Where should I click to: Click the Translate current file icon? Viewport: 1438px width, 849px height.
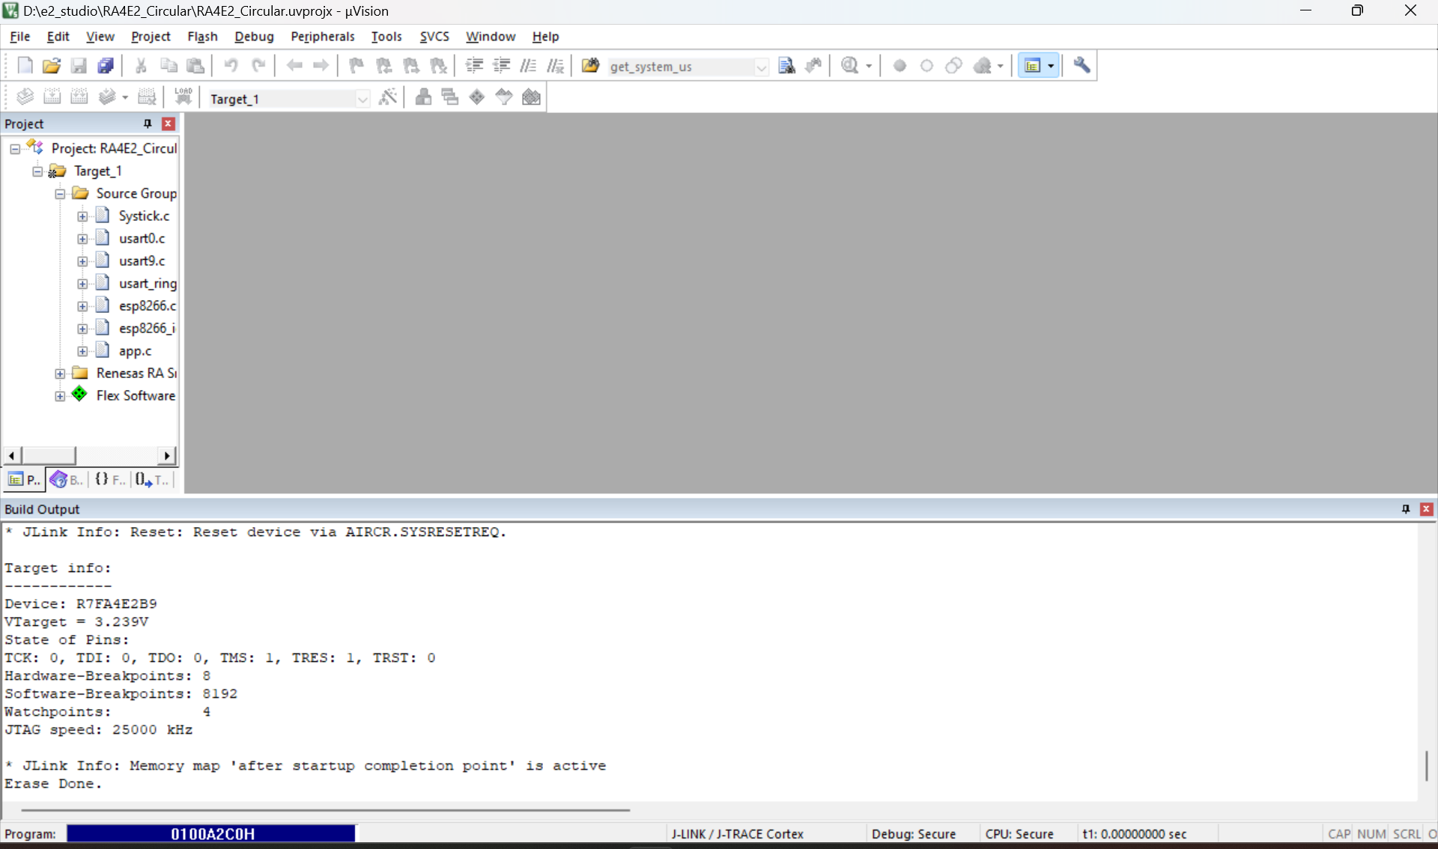point(25,97)
